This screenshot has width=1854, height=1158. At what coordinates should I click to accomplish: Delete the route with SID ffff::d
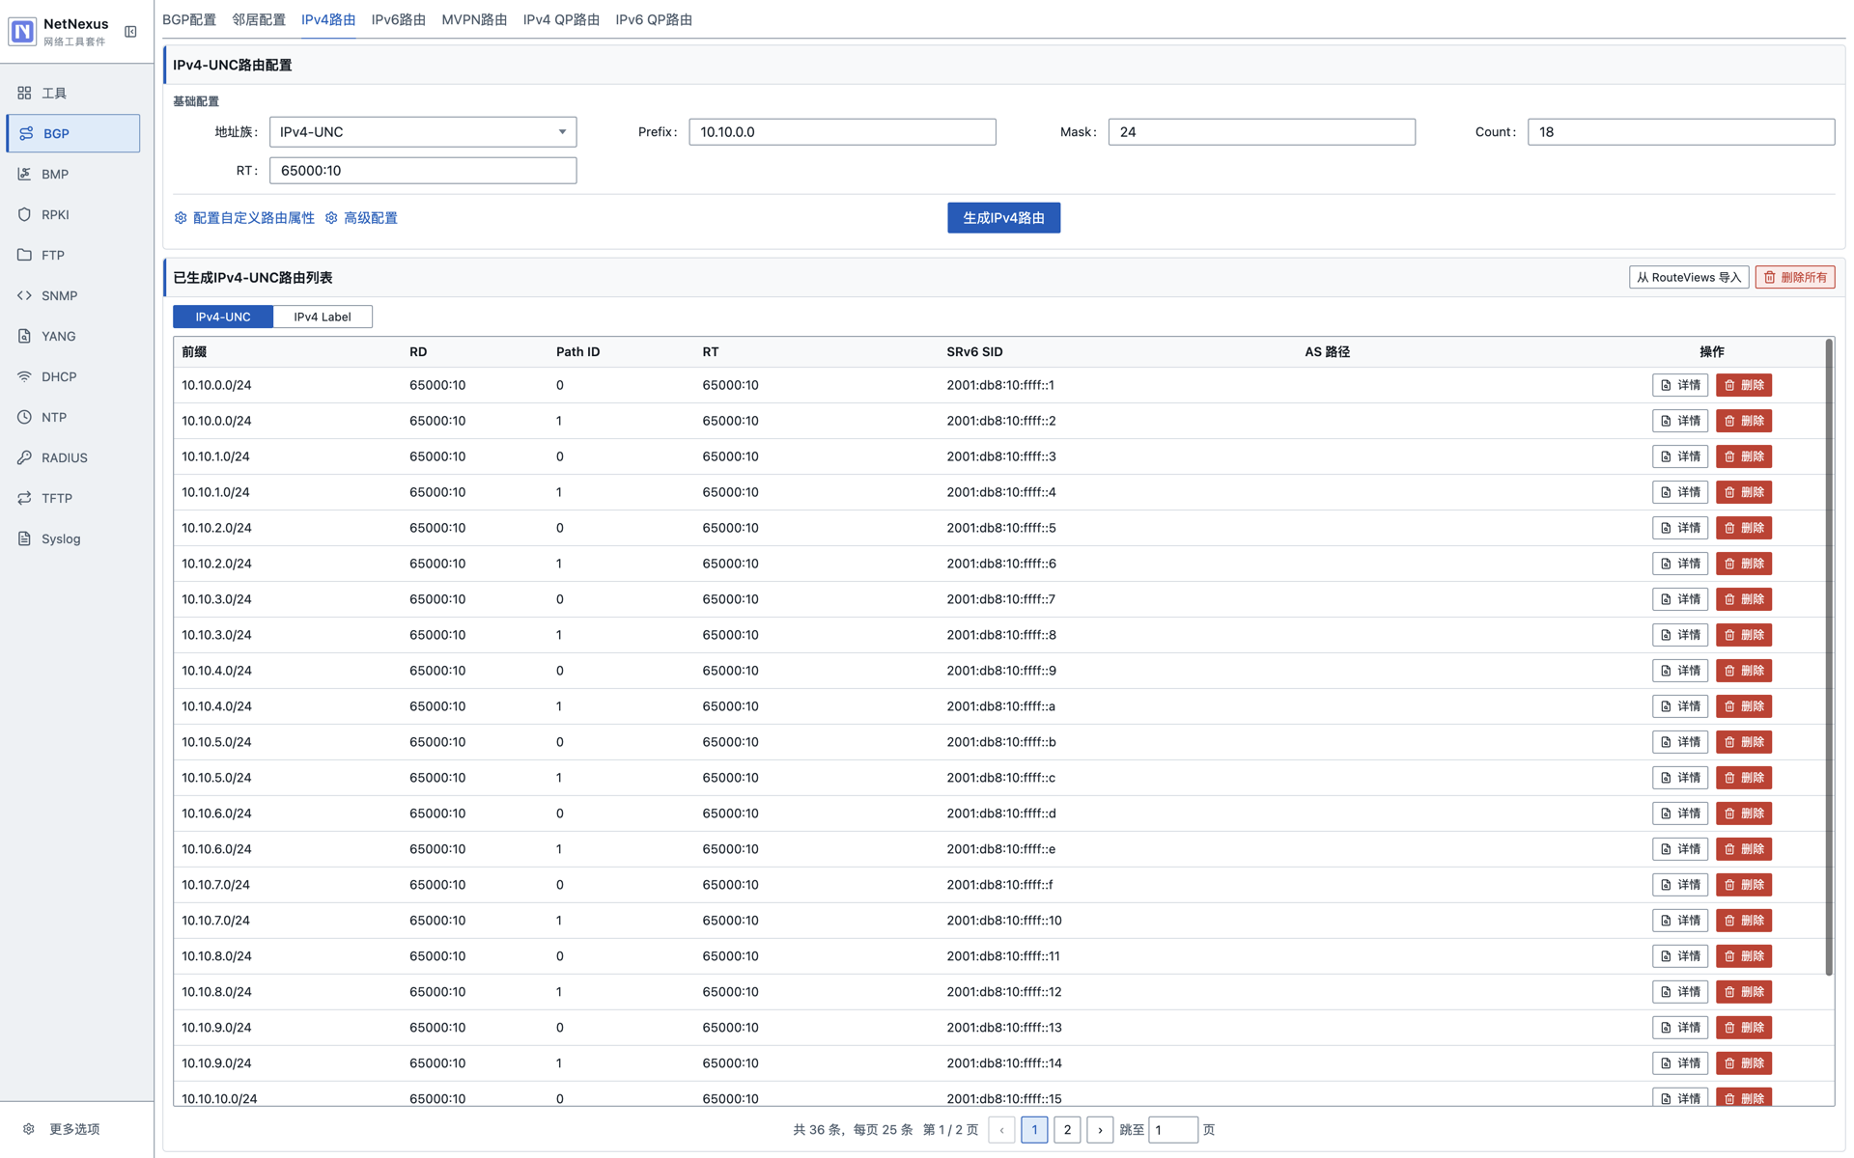click(1744, 813)
